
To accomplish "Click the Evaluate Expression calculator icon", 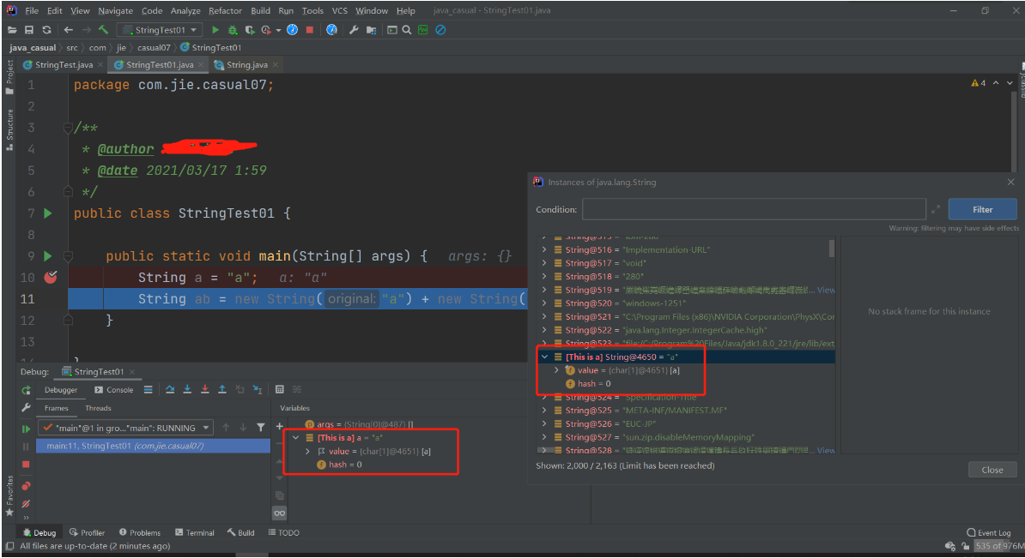I will [280, 390].
